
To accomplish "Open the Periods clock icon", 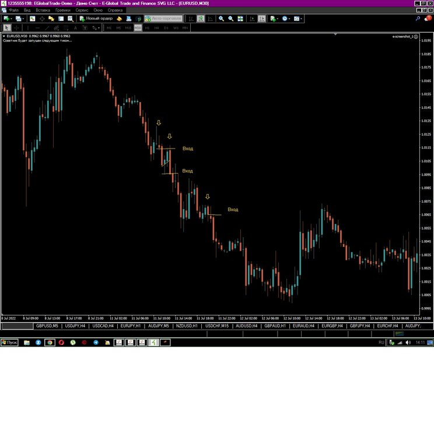I will [x=285, y=19].
